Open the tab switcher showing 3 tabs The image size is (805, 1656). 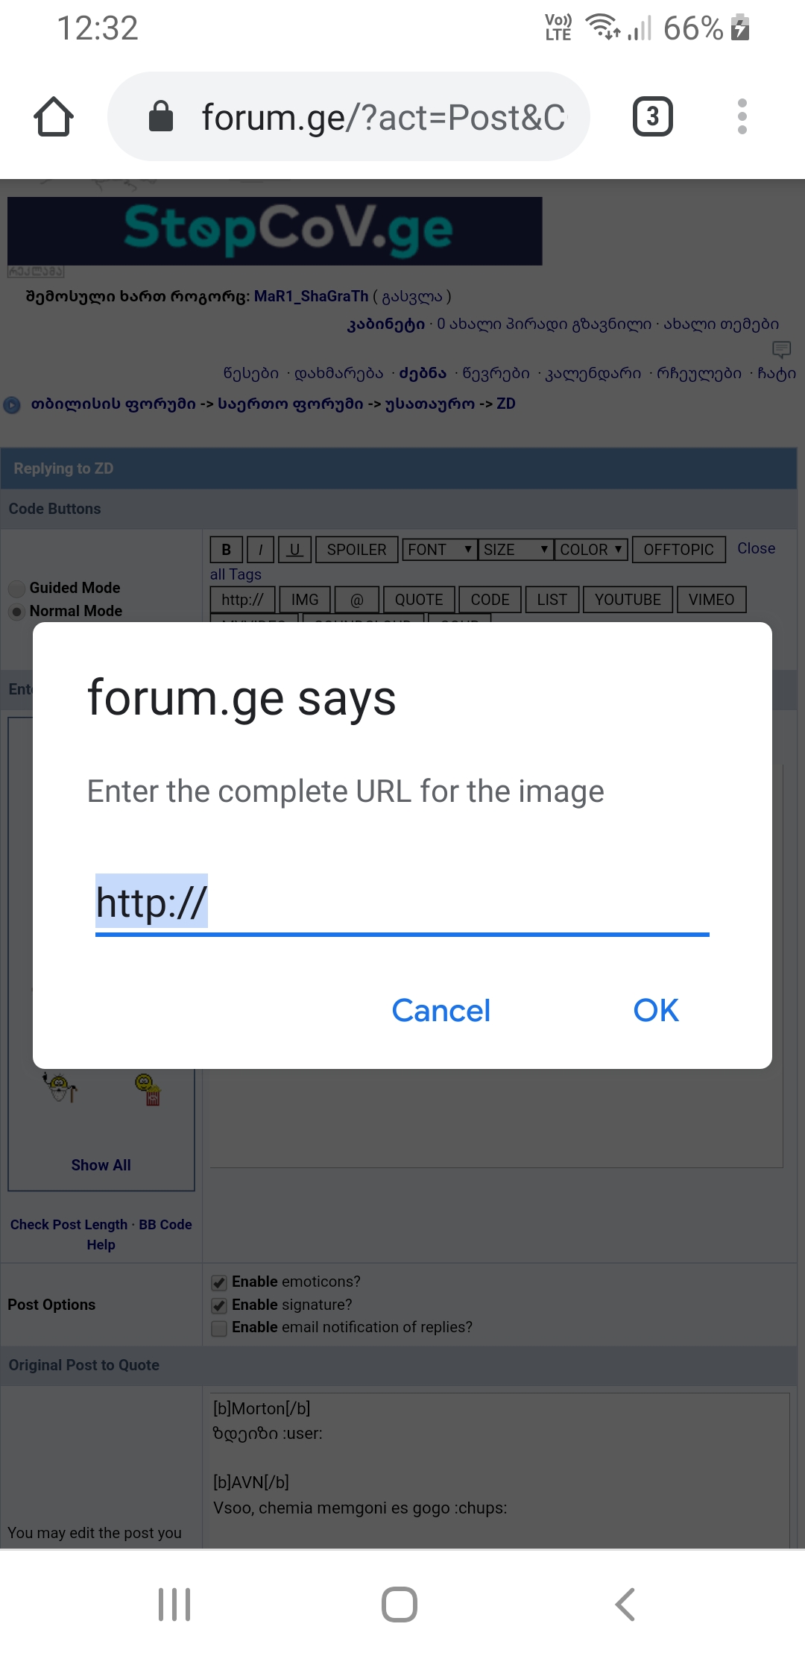click(652, 117)
